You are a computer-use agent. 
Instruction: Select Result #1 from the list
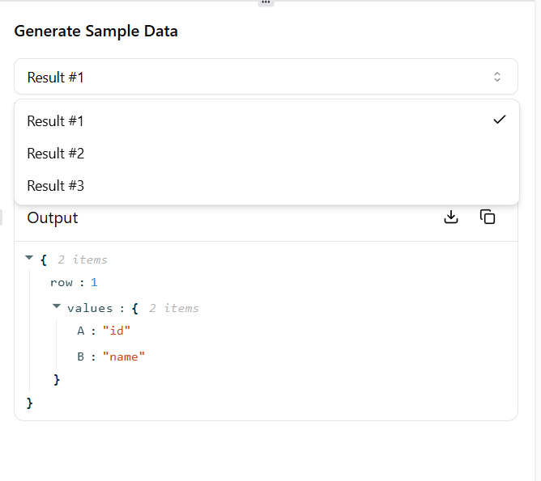click(x=56, y=121)
